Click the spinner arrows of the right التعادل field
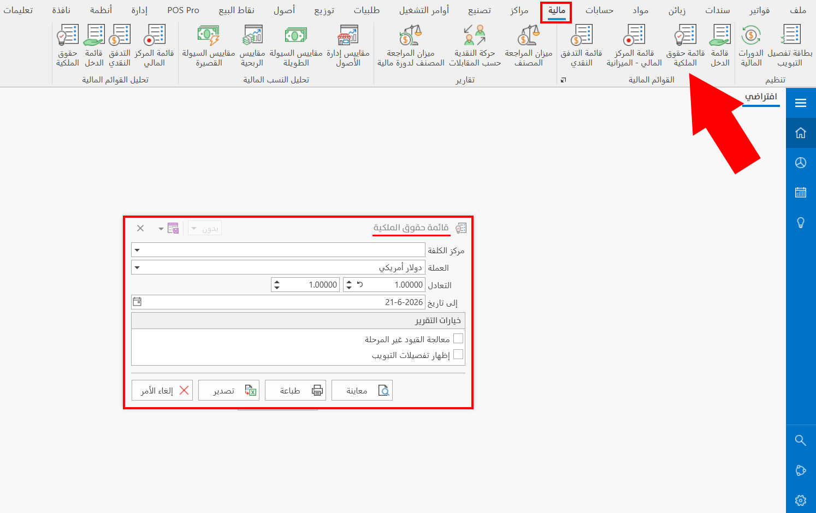 [349, 285]
